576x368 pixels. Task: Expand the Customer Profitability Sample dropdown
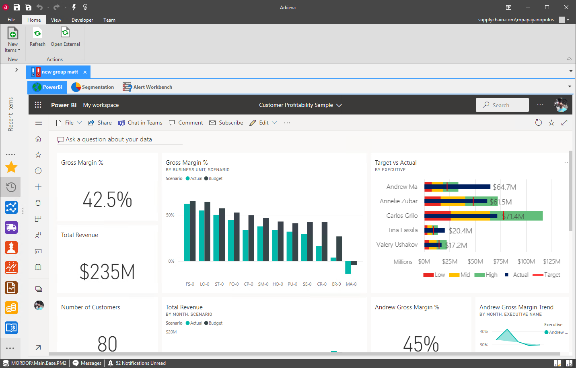[x=339, y=105]
